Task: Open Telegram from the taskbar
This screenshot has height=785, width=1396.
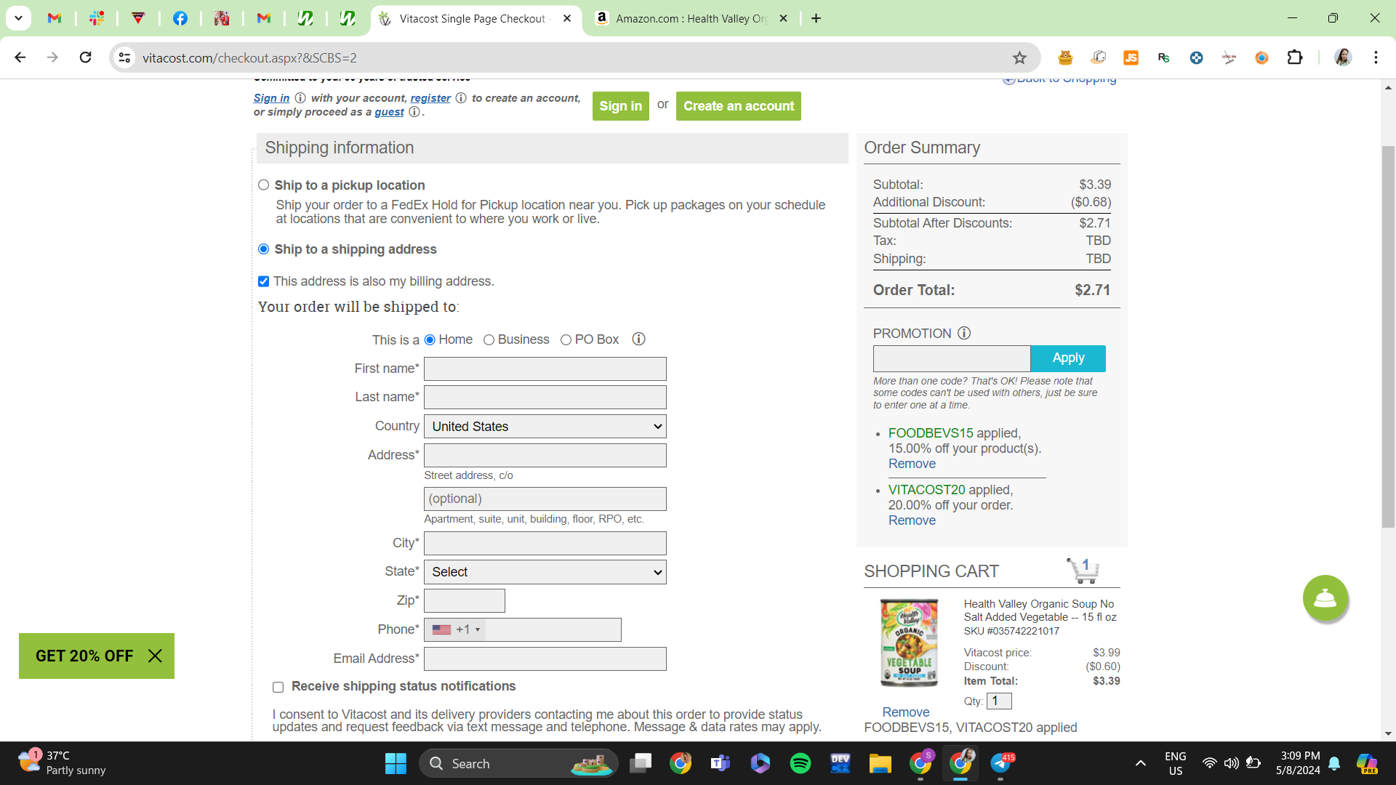Action: pyautogui.click(x=1000, y=763)
